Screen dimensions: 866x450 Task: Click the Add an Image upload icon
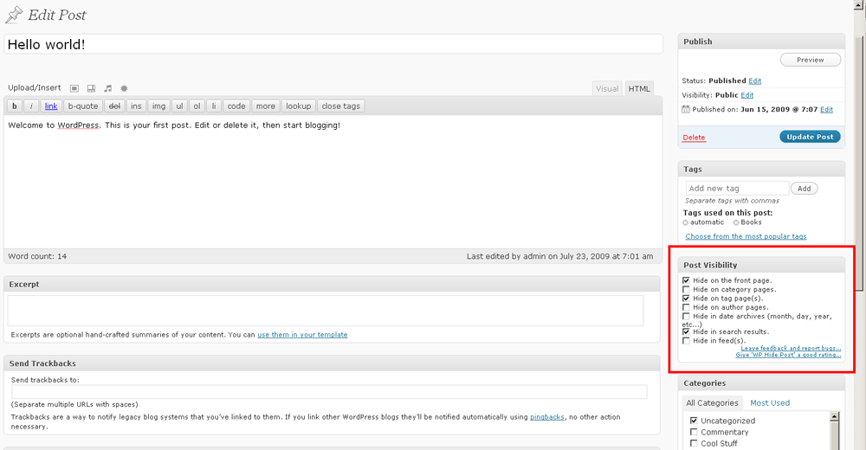tap(74, 88)
